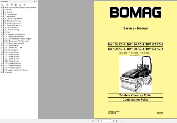Expand 12.1 Wiring diagram node
This screenshot has height=123, width=177.
click(1, 52)
